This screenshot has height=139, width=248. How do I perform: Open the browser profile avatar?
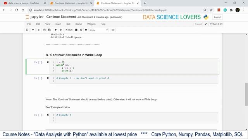238,10
